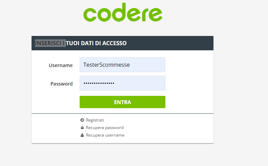Click the highlighted INSERISCI I text
Image resolution: width=268 pixels, height=166 pixels.
coord(50,43)
